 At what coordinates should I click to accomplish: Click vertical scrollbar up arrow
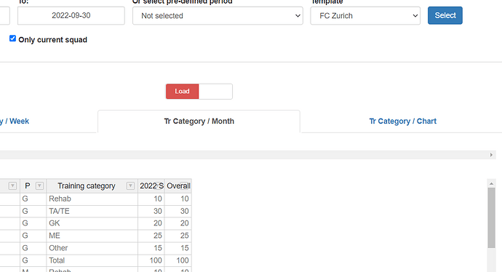point(491,184)
